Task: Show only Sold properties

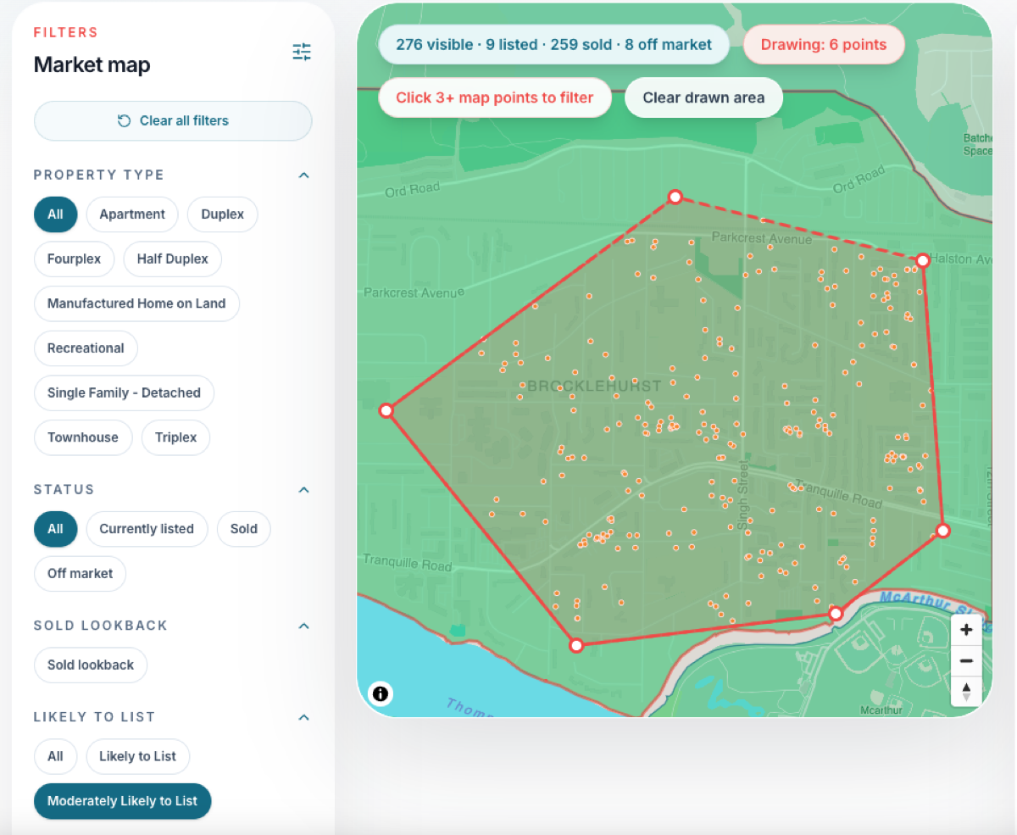Action: (243, 529)
